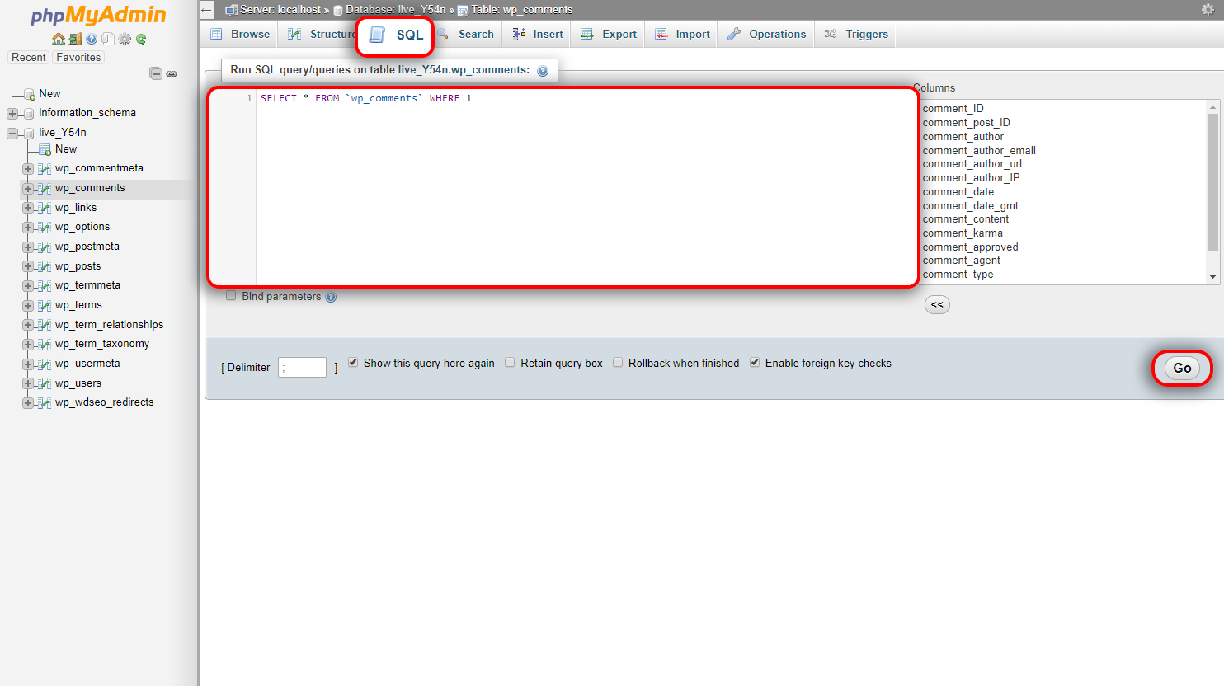
Task: Click the << insert column button
Action: (937, 305)
